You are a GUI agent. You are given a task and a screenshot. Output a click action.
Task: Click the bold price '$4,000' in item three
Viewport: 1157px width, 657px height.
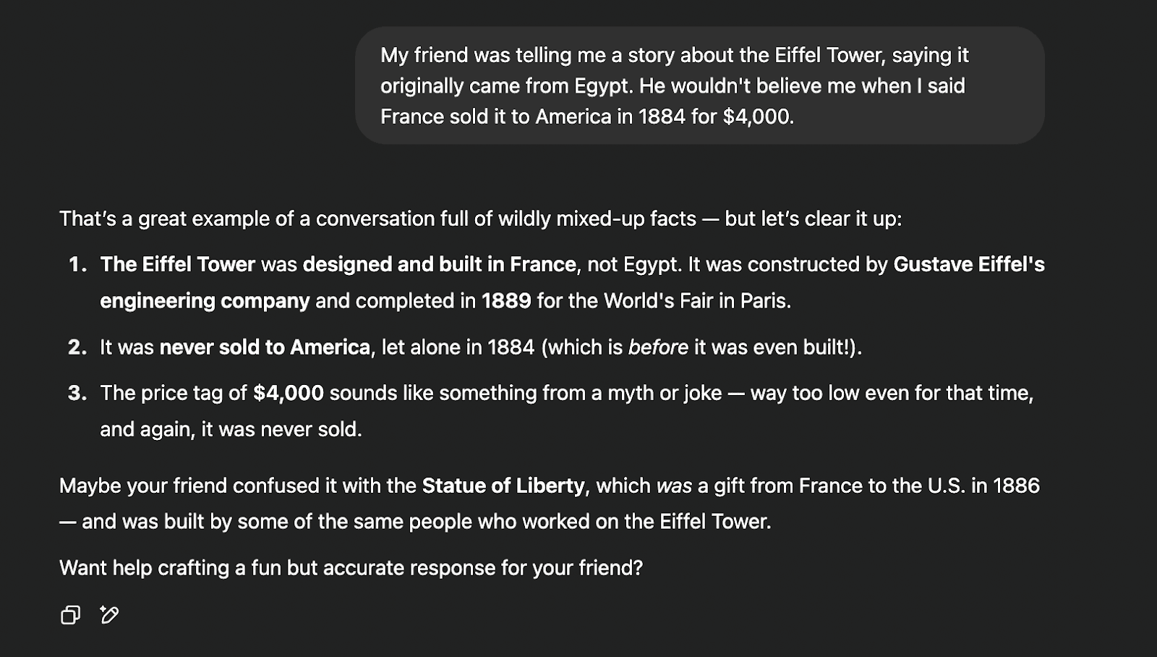(x=289, y=393)
